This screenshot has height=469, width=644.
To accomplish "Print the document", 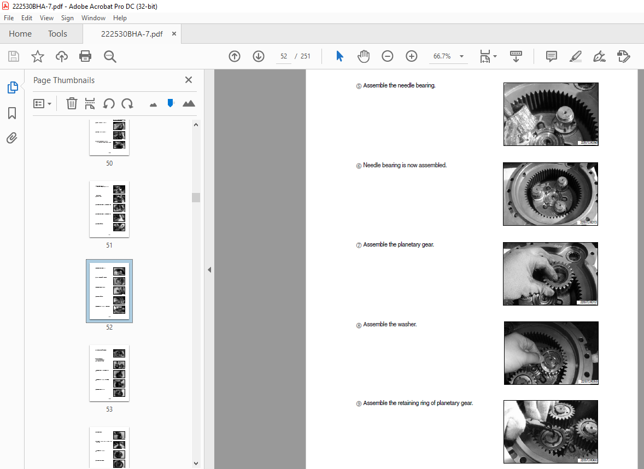I will 85,56.
